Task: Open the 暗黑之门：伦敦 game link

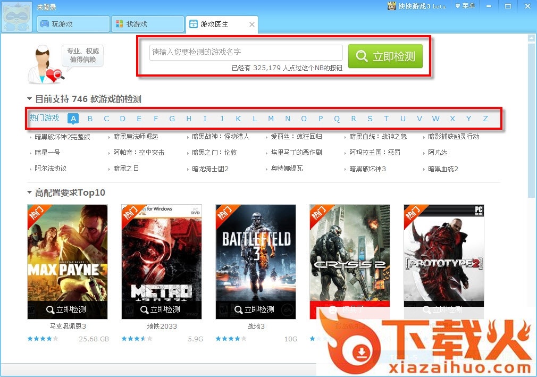Action: coord(214,153)
